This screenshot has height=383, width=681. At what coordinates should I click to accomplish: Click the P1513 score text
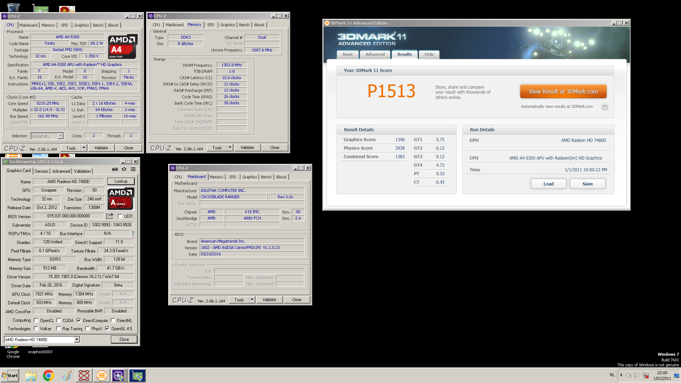tap(391, 91)
